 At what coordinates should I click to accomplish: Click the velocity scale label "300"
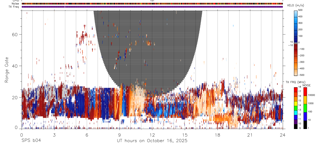[300, 23]
